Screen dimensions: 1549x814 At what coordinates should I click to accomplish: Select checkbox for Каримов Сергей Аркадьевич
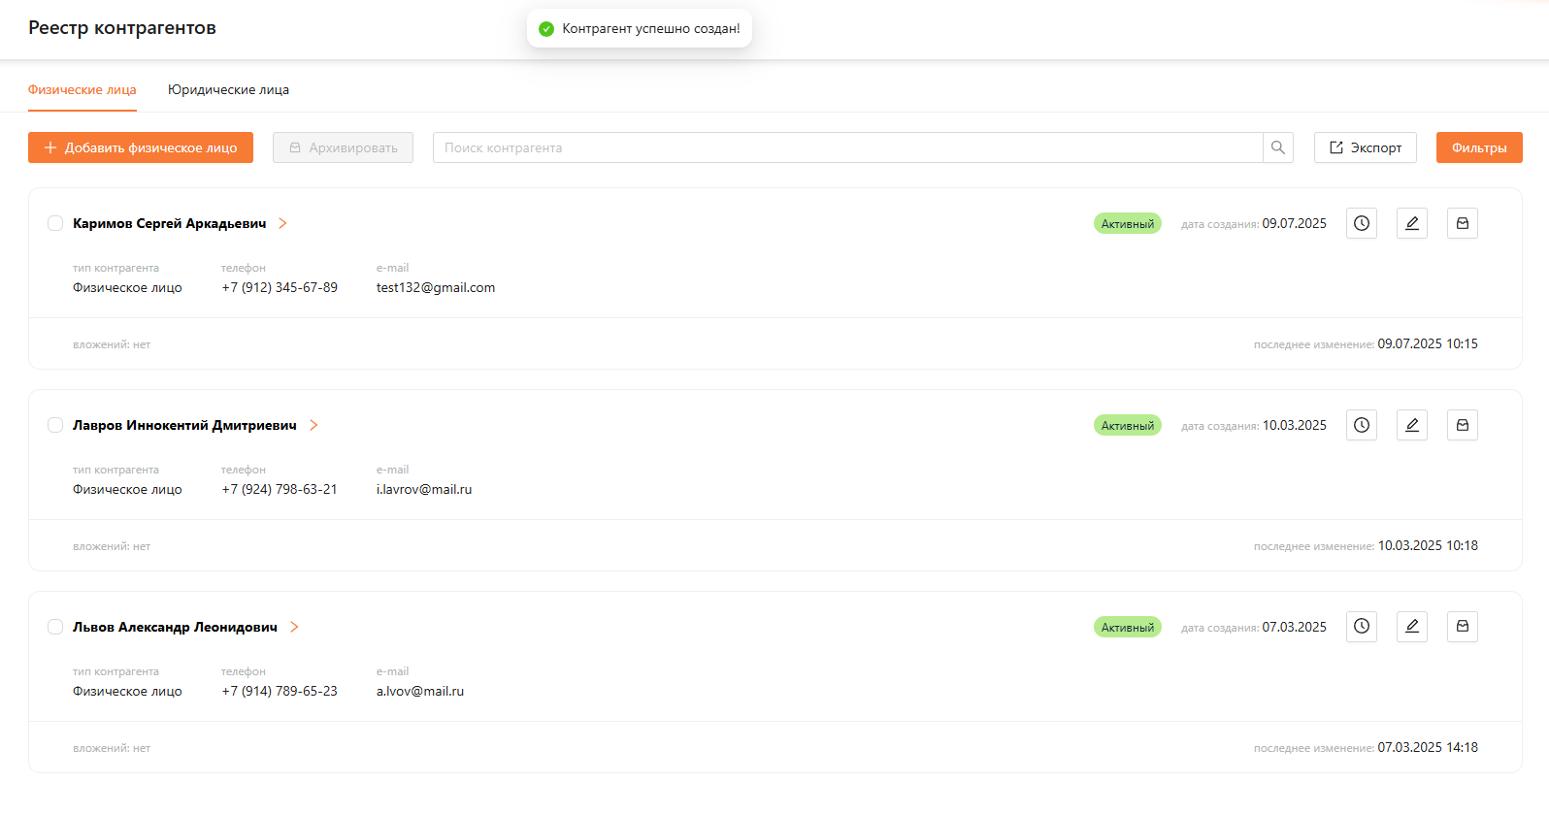point(55,223)
